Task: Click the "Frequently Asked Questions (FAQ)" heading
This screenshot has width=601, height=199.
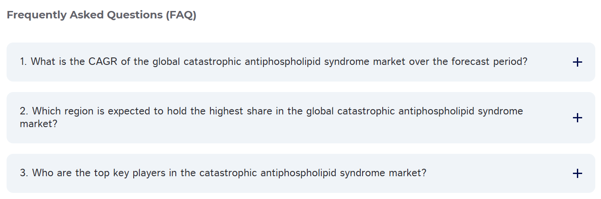Action: (x=101, y=15)
